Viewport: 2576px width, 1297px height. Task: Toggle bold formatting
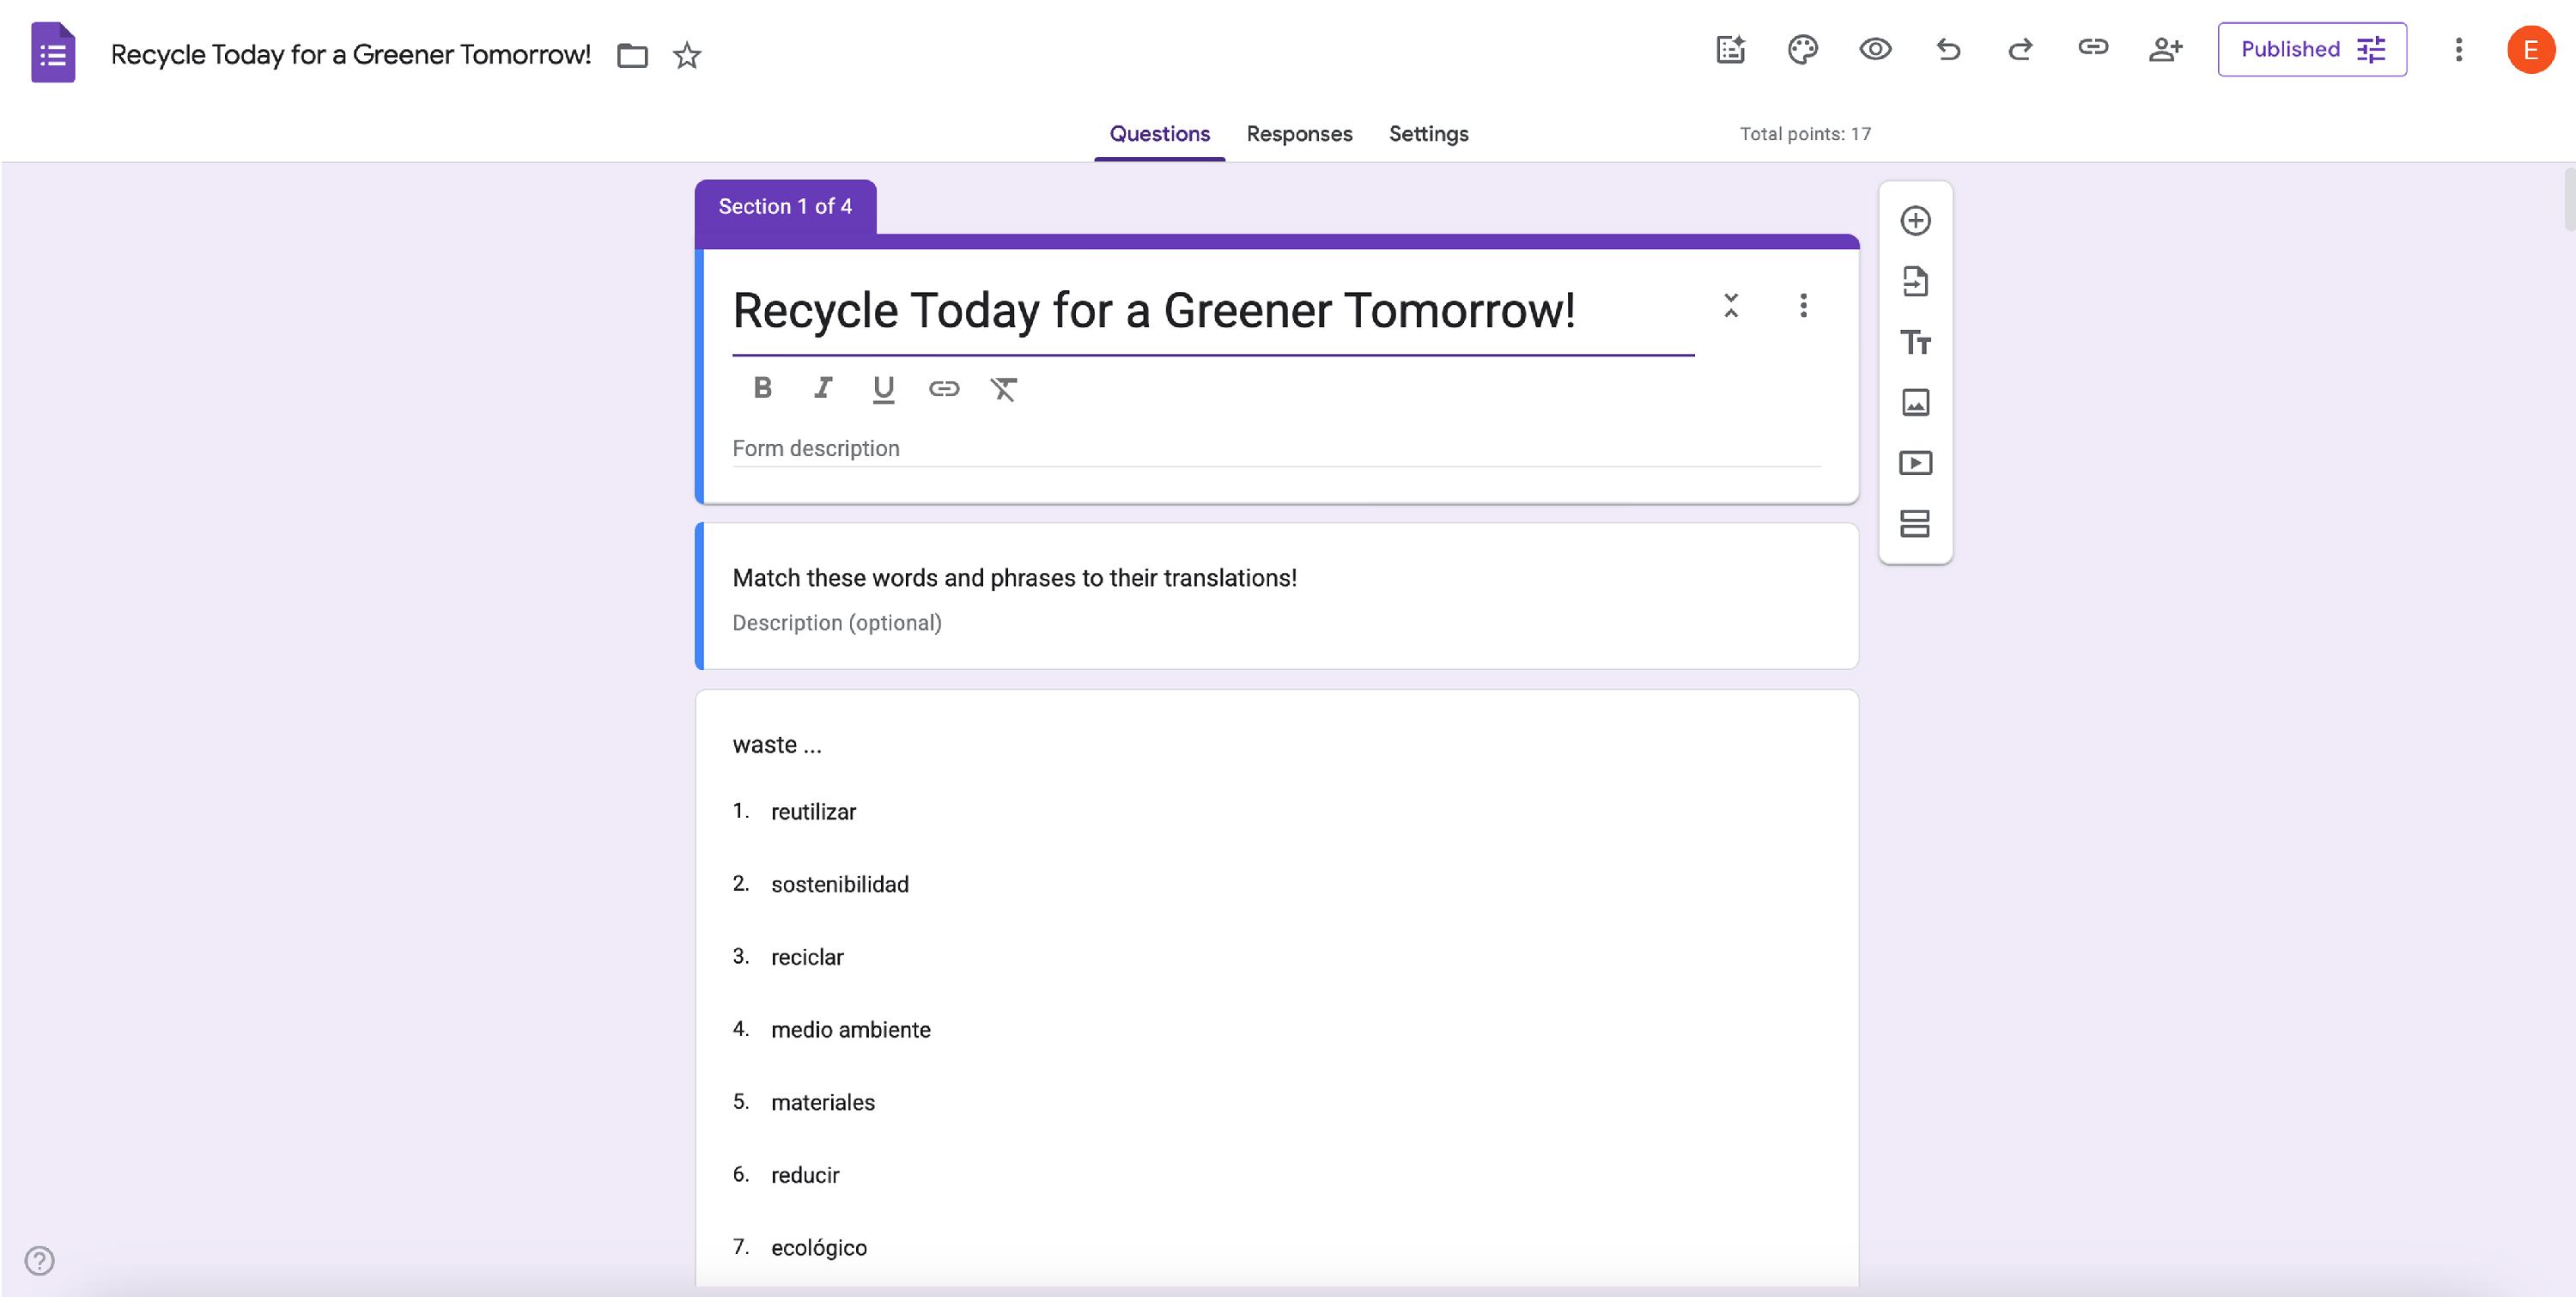pos(762,388)
